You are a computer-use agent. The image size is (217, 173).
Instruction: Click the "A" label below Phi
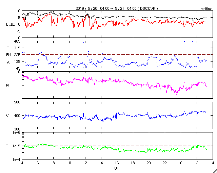[x=8, y=63]
